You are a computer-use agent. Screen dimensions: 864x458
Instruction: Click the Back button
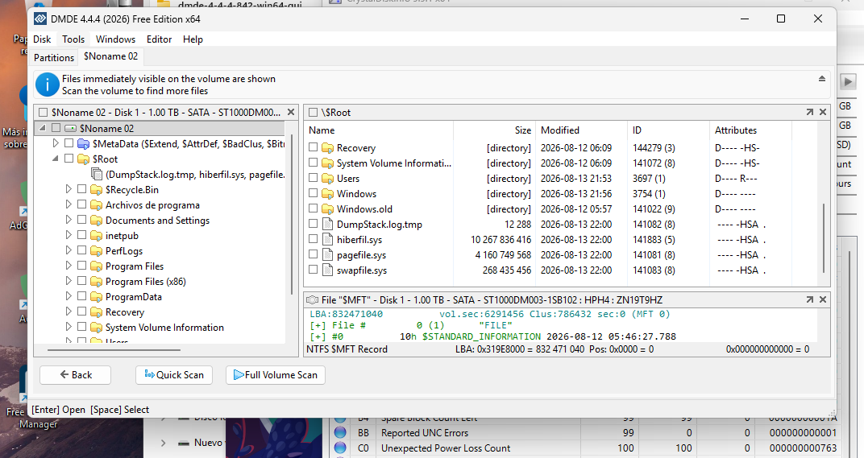[x=76, y=375]
